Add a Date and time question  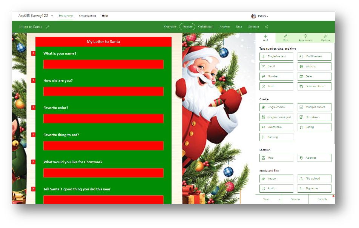click(315, 87)
